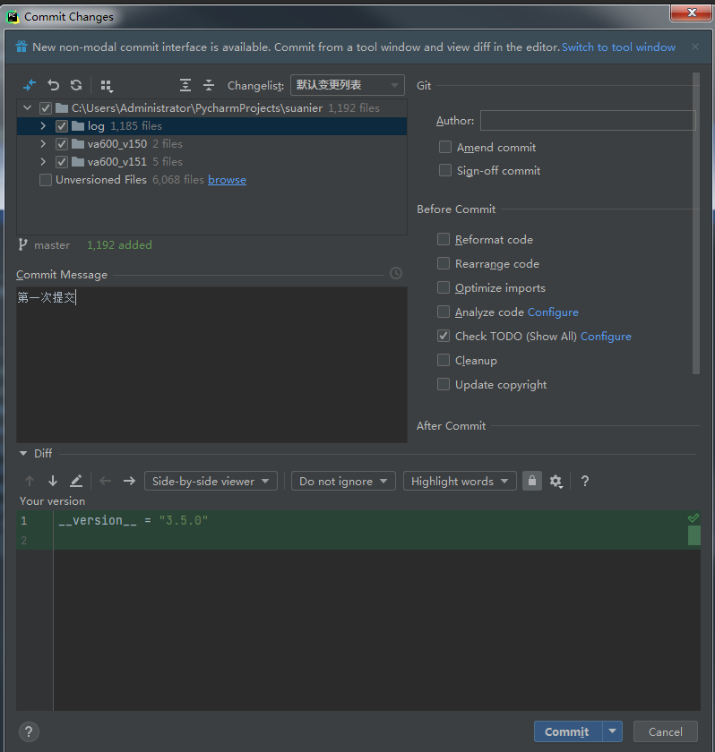Collapse the Diff section
The width and height of the screenshot is (715, 752).
[x=23, y=453]
